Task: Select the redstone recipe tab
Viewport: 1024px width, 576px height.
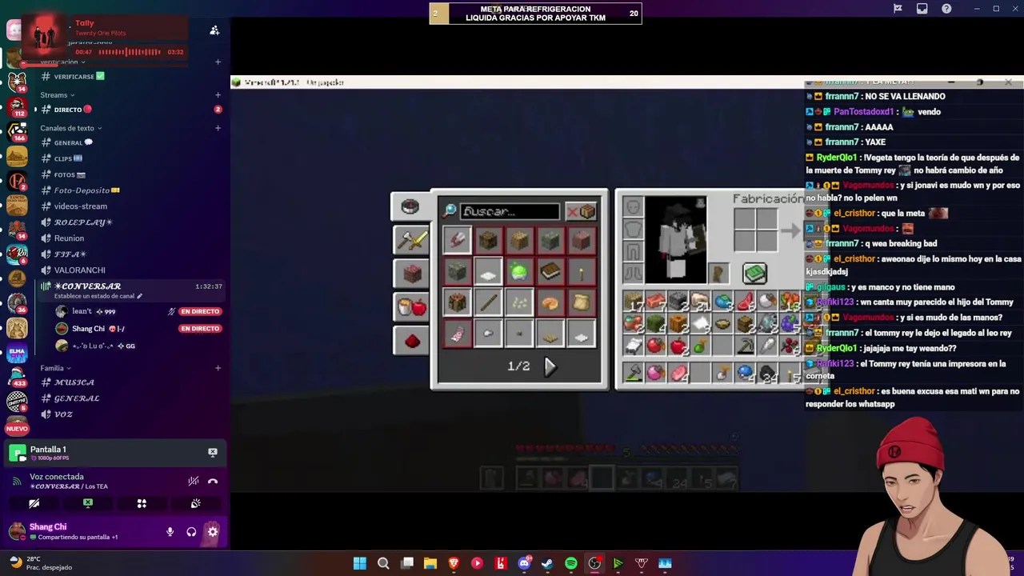Action: [x=411, y=341]
